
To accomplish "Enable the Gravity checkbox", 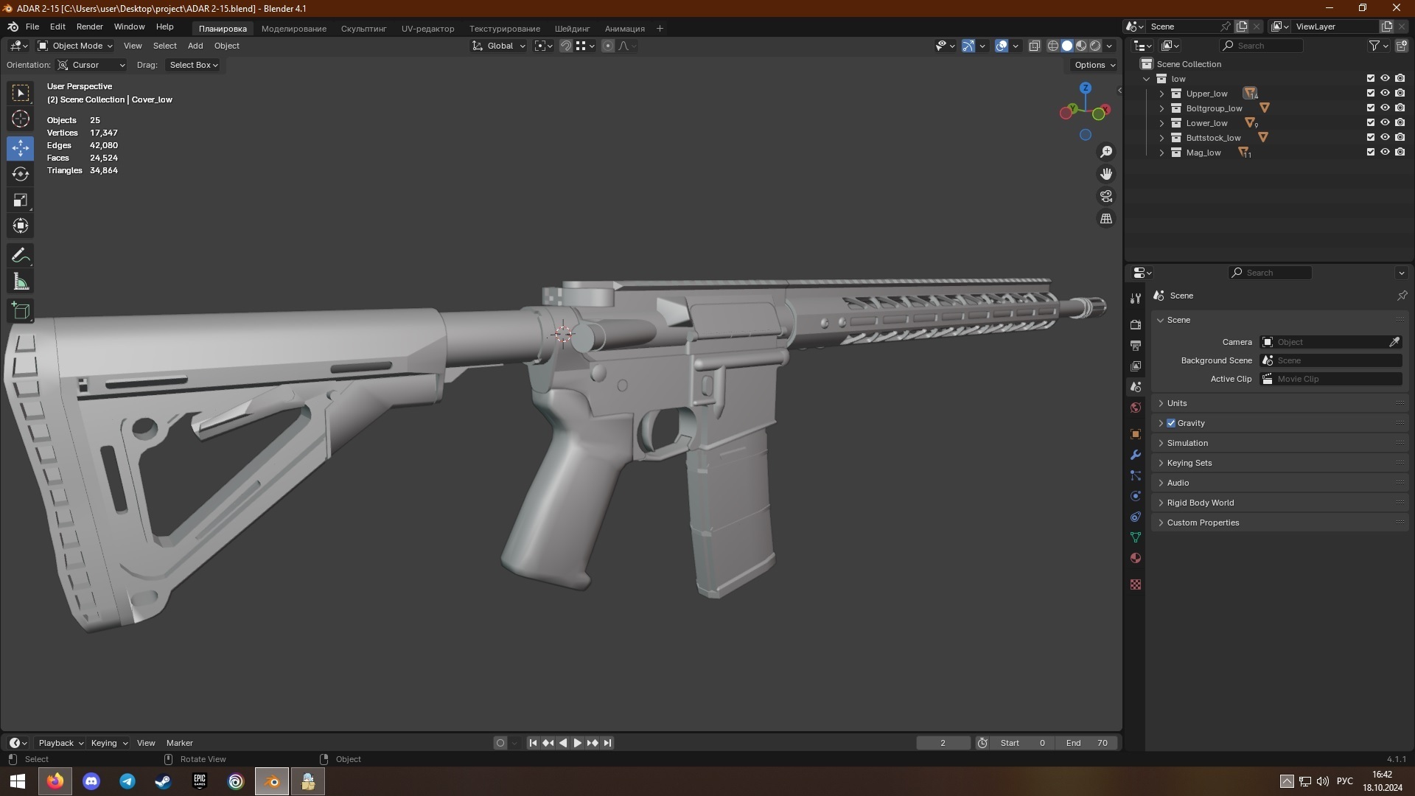I will 1171,423.
